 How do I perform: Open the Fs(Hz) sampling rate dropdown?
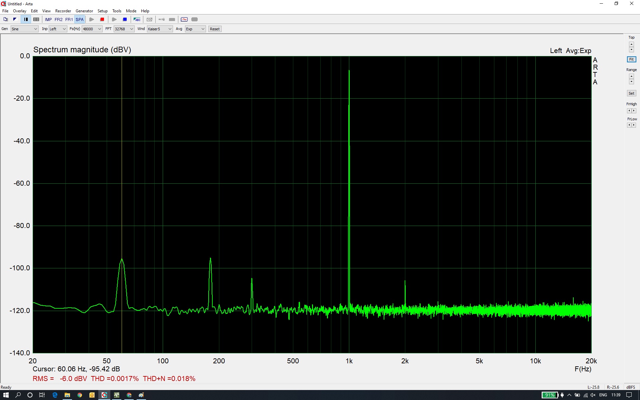(x=92, y=29)
